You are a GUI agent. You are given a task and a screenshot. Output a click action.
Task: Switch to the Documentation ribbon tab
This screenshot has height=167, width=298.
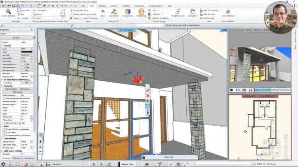click(156, 6)
